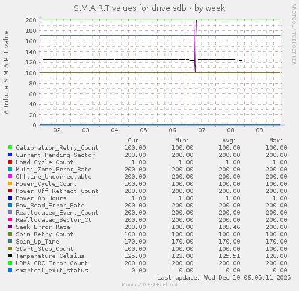Select the Power_Cycle_Count legend label

[46, 184]
